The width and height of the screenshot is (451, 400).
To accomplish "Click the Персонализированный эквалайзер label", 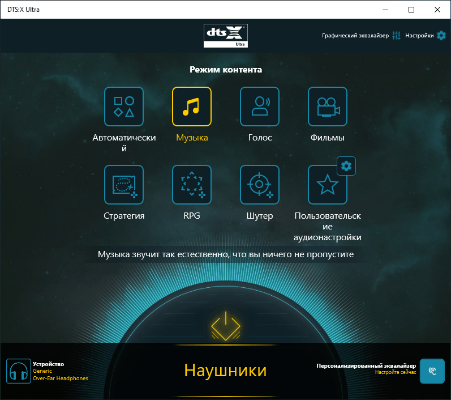I will pos(366,366).
